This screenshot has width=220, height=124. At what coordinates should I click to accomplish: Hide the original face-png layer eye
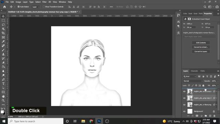pyautogui.click(x=184, y=105)
